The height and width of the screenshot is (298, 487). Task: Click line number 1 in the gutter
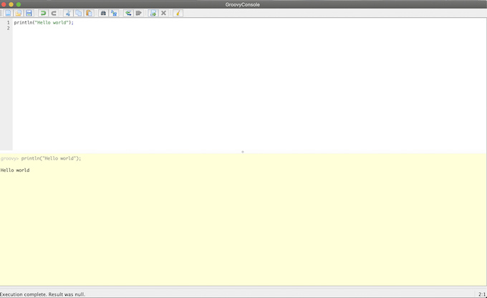click(x=9, y=22)
